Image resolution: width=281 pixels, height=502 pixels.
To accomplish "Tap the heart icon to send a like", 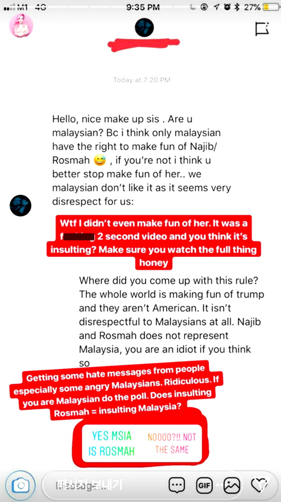I will (260, 485).
